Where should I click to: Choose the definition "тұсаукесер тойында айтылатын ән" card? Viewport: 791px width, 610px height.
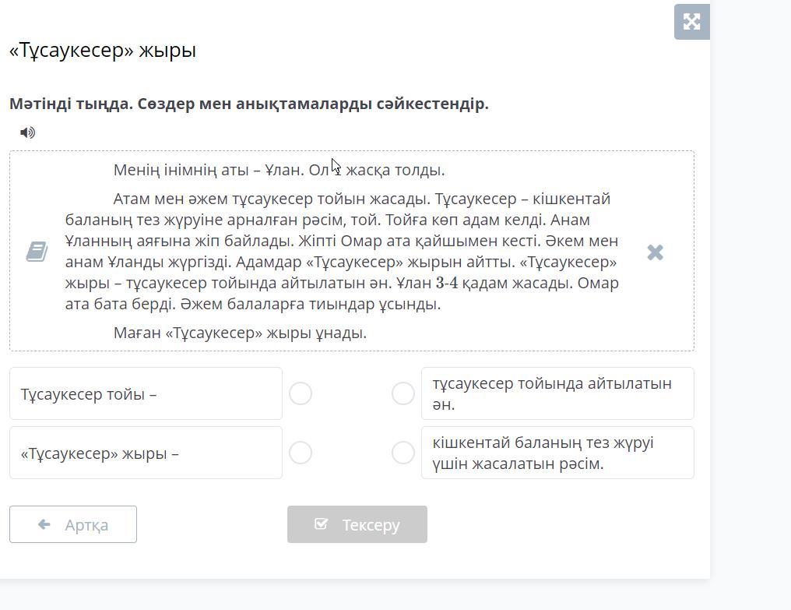point(557,393)
